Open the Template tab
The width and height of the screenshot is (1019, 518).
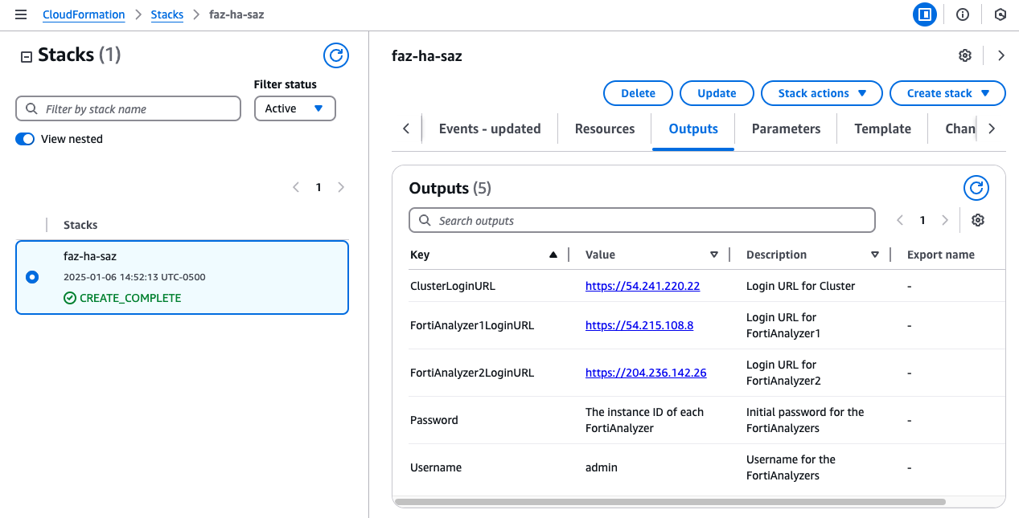click(882, 128)
